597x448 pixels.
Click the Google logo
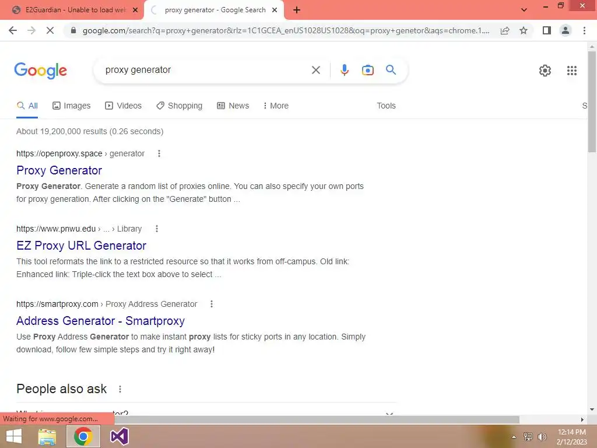pos(40,71)
